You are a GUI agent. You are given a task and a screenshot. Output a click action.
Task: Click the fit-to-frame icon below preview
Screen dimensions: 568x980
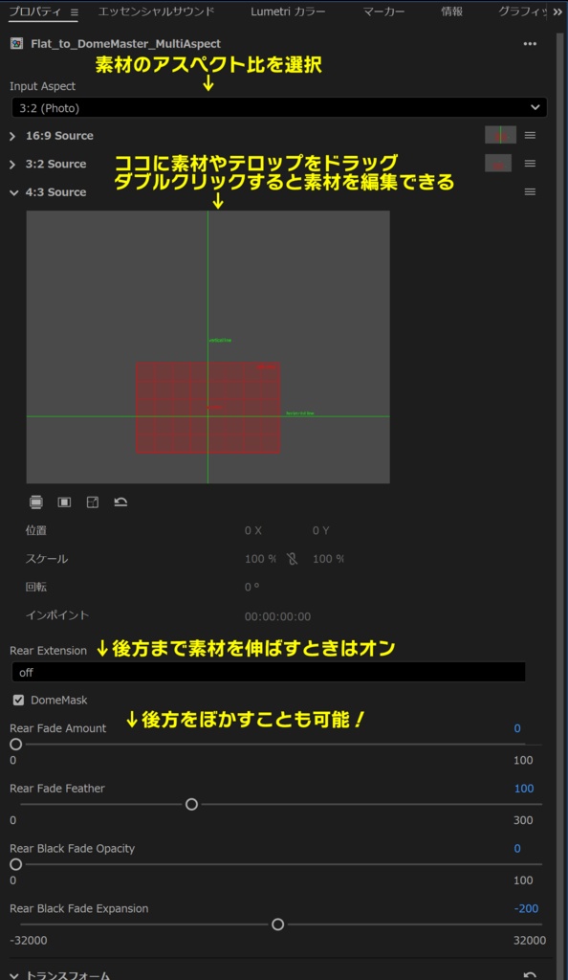pos(36,501)
